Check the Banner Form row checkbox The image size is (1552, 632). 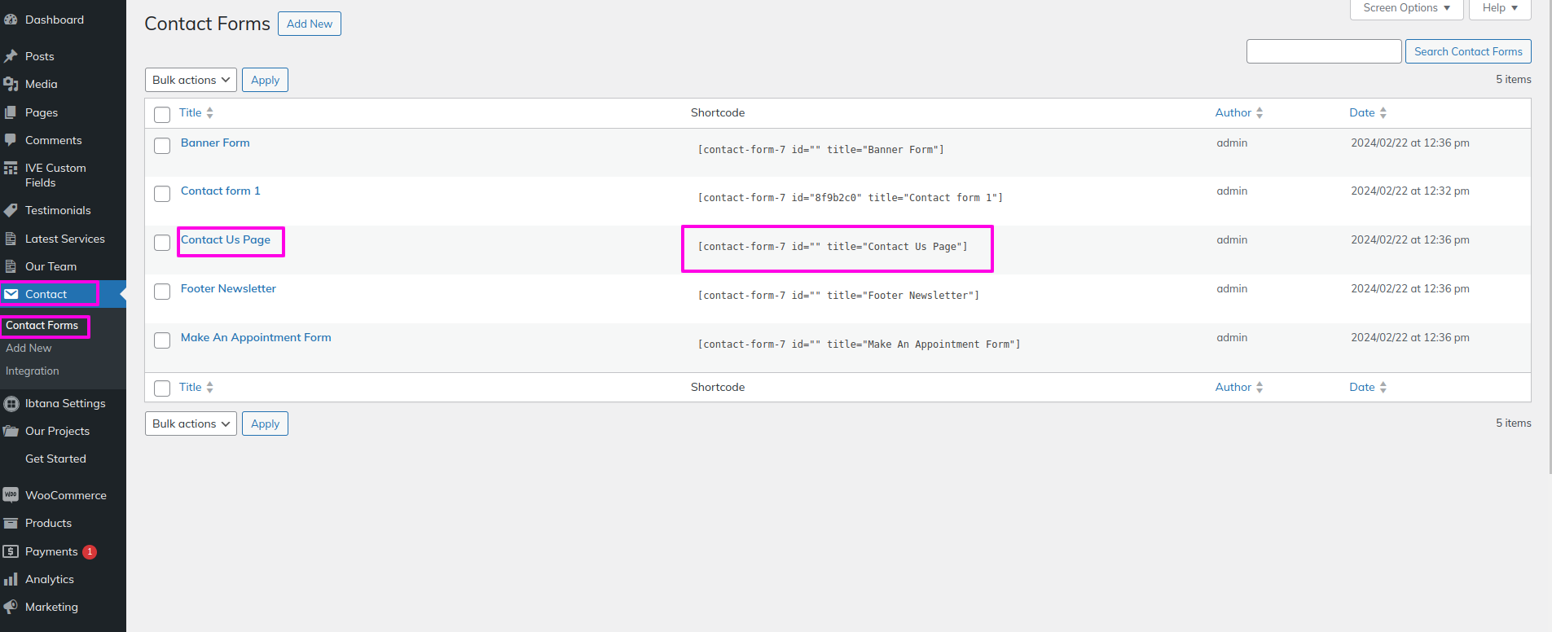pyautogui.click(x=162, y=146)
